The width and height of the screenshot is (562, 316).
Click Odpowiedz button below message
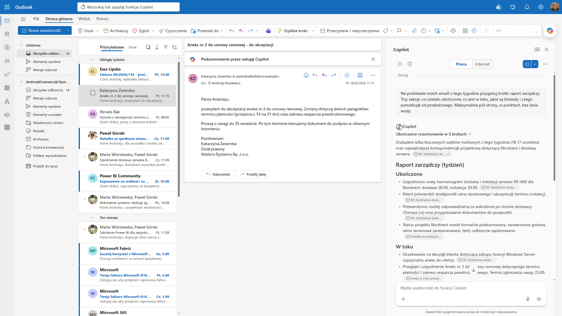pyautogui.click(x=217, y=174)
